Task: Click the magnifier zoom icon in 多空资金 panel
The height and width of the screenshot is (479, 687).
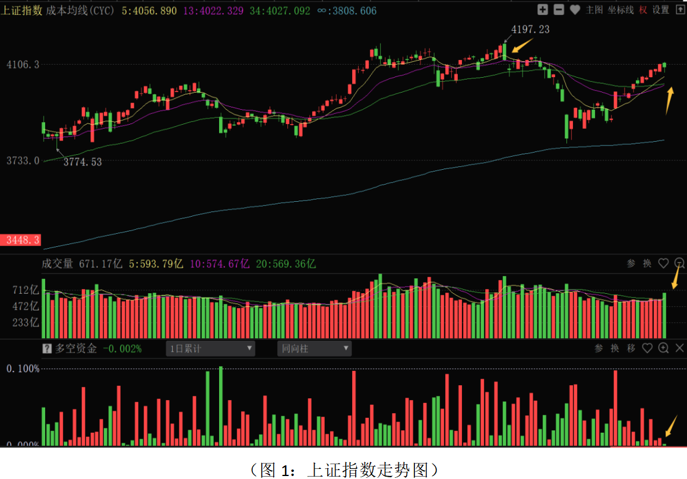Action: (664, 348)
